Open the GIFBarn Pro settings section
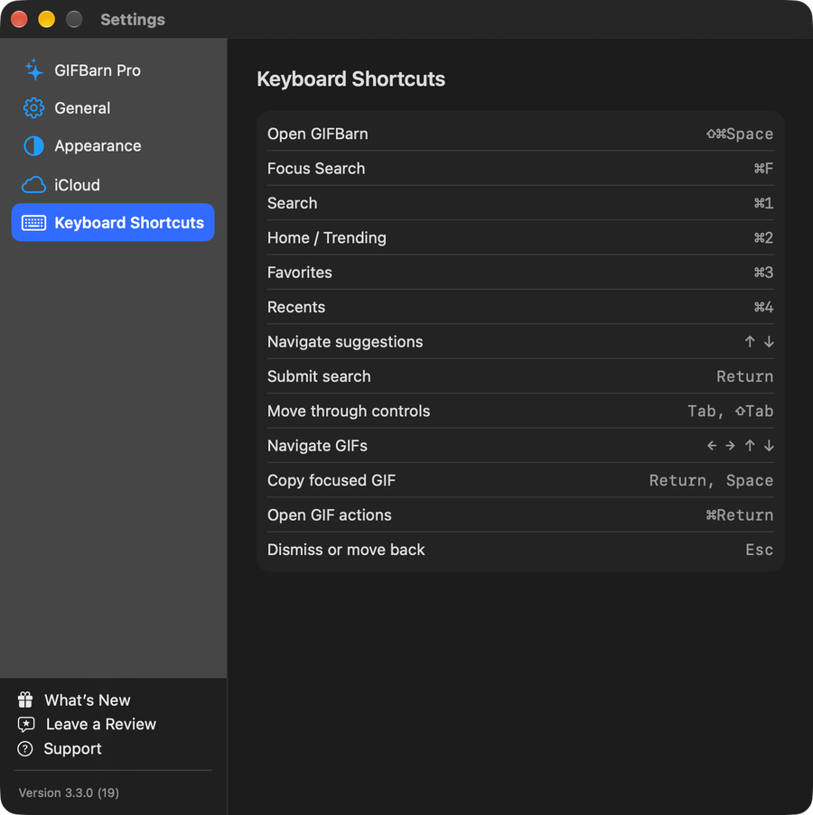 tap(113, 70)
